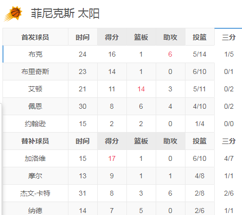Click bench 篮板 column header
Screen dimensions: 242x215
(x=141, y=141)
